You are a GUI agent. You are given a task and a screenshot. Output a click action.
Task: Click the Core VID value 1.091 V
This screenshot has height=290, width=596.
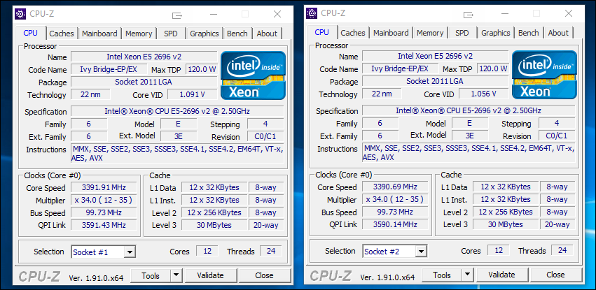(192, 95)
